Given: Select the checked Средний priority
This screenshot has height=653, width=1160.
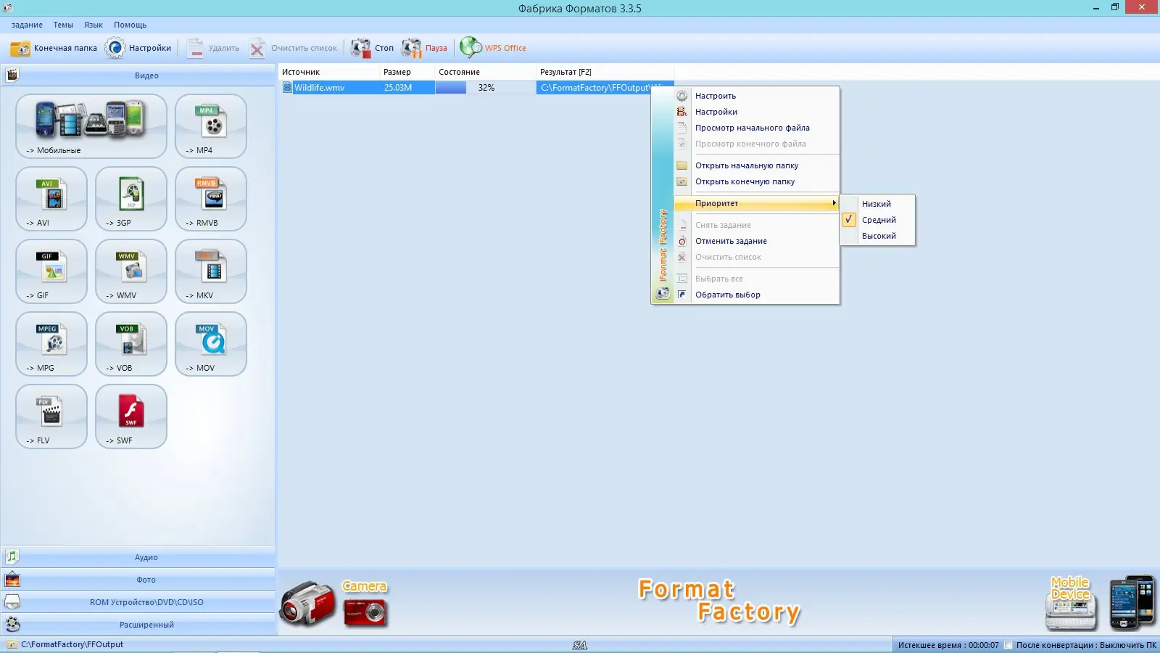Looking at the screenshot, I should pyautogui.click(x=877, y=220).
